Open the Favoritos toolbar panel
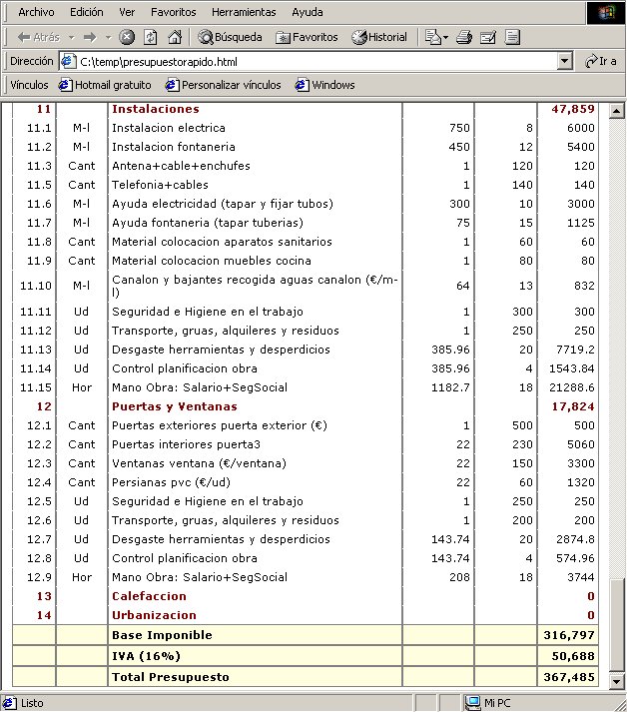The image size is (627, 712). click(307, 37)
